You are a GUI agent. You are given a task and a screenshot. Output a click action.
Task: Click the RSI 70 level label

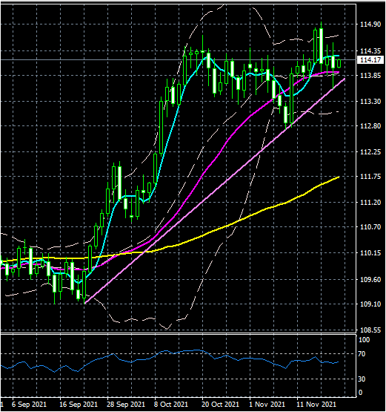click(362, 354)
